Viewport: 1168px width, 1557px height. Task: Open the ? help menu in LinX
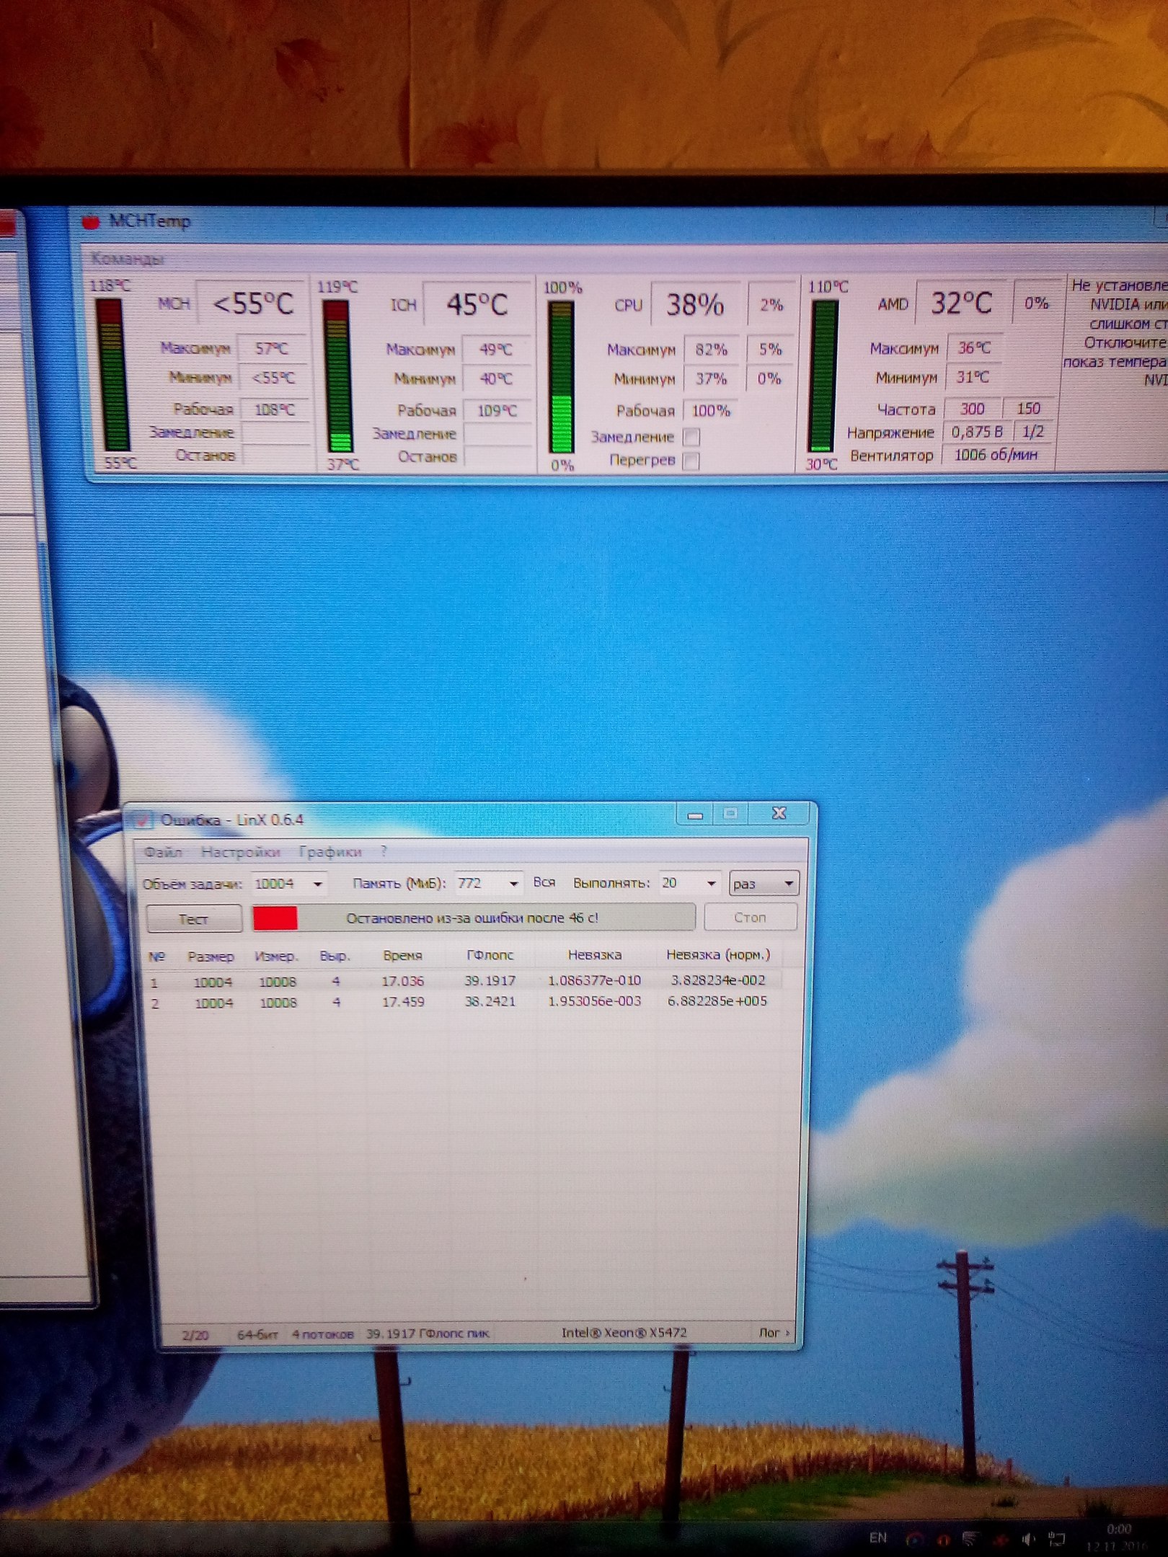click(384, 852)
